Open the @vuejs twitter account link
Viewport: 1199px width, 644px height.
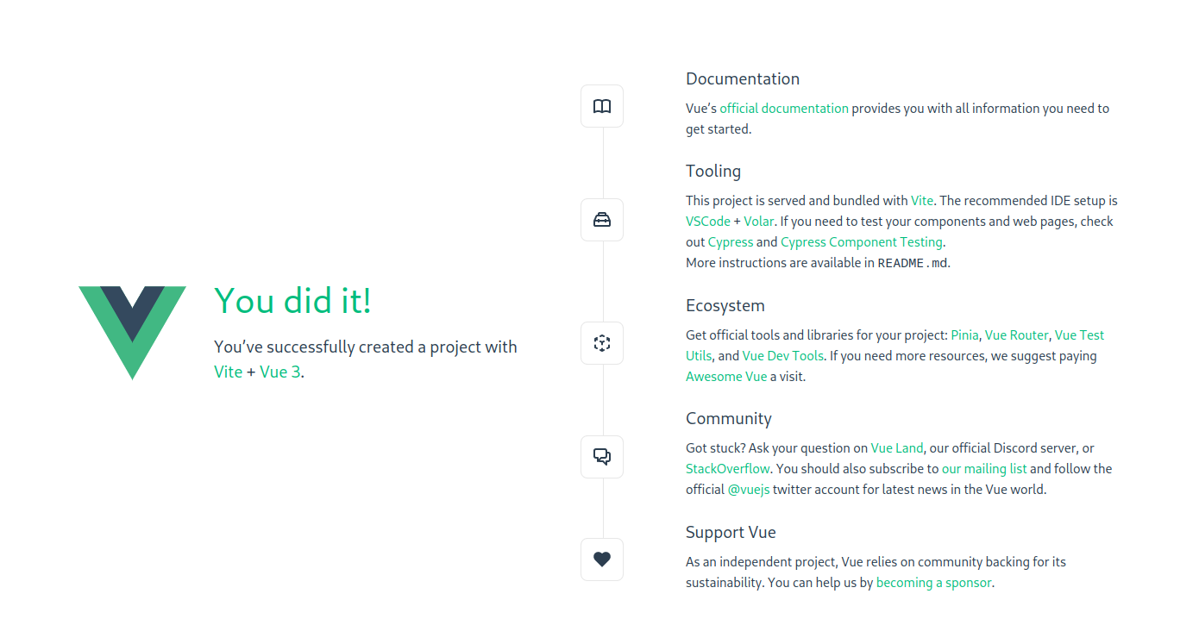click(748, 489)
